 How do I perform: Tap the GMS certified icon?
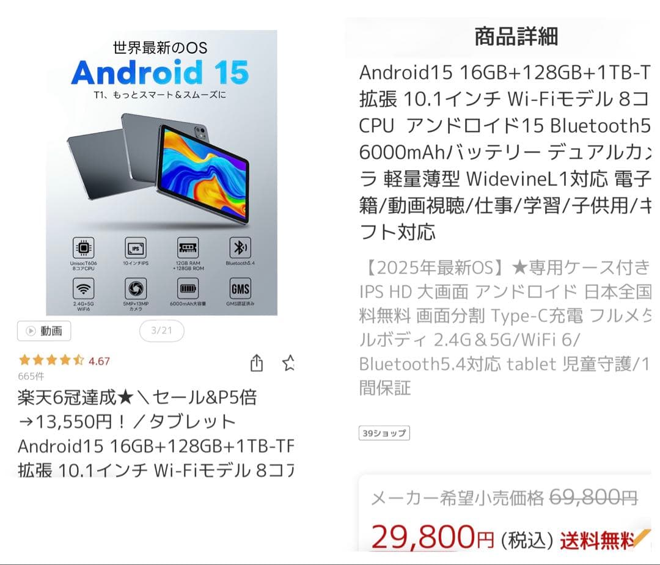tap(240, 288)
